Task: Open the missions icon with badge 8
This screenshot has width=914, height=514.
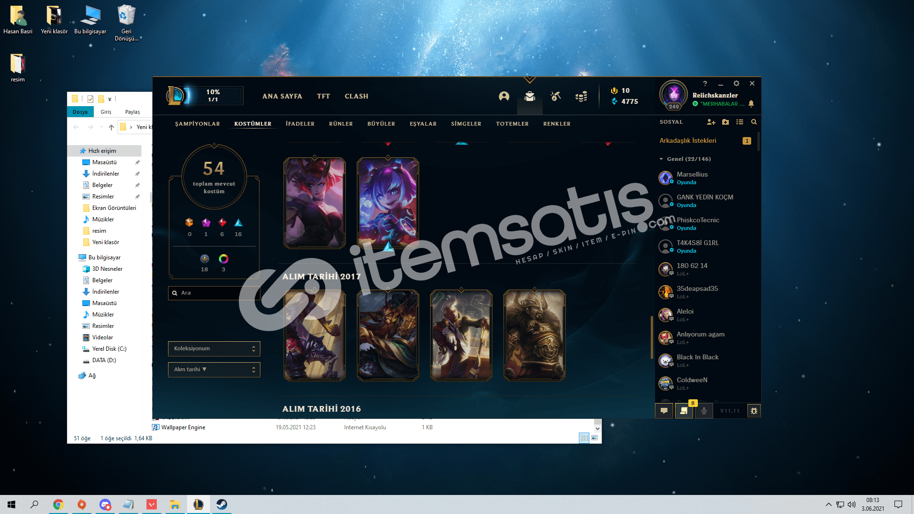Action: (684, 411)
